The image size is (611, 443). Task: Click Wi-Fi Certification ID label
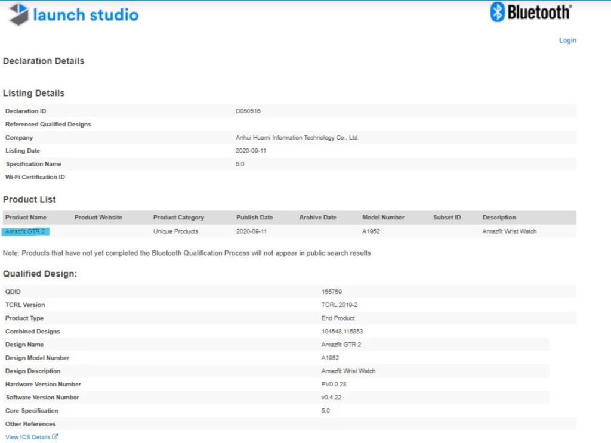tap(35, 177)
